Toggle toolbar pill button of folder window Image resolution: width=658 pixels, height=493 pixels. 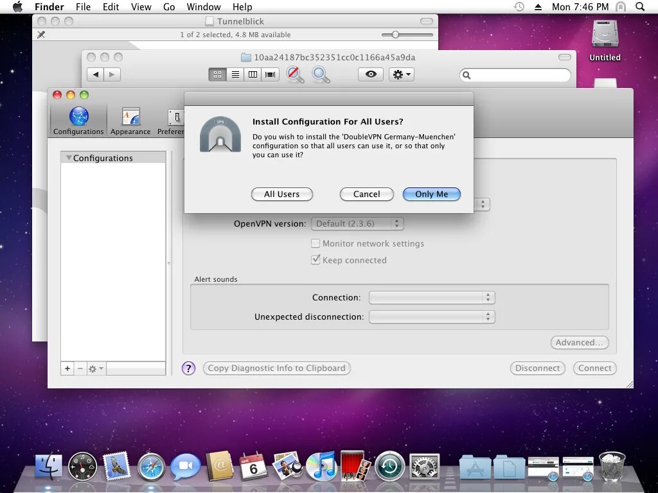[x=564, y=57]
